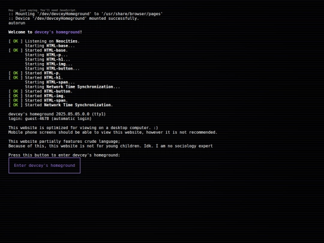Click the "login: guest-4678 (automatic login)" line
Screen dimensions: 324x243
(50, 118)
